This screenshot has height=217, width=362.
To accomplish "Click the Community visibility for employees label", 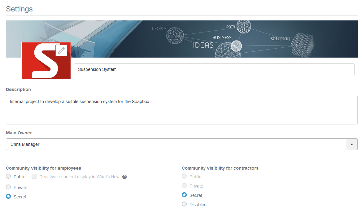I will pyautogui.click(x=43, y=168).
